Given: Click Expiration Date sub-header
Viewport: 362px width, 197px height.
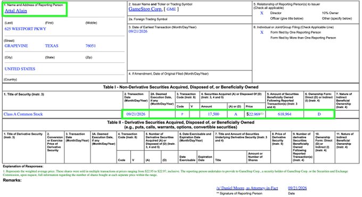Looking at the screenshot, I should (205, 159).
